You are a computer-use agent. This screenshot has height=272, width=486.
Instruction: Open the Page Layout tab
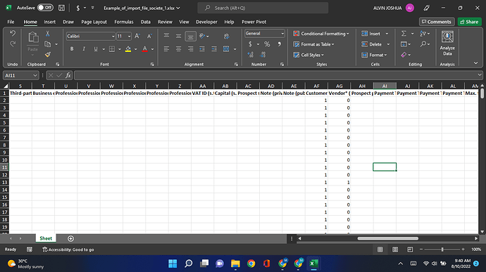click(94, 22)
